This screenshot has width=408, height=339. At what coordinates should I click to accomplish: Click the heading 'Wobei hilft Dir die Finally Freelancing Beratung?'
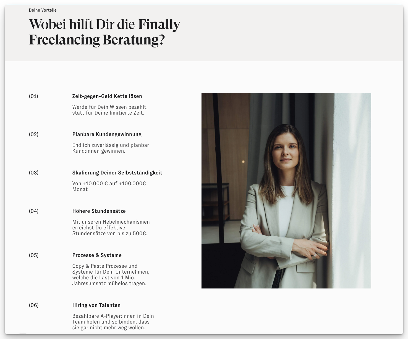104,32
